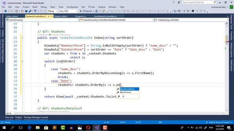Open the IIS Express launch options arrow
The height and width of the screenshot is (131, 234).
[x=94, y=11]
